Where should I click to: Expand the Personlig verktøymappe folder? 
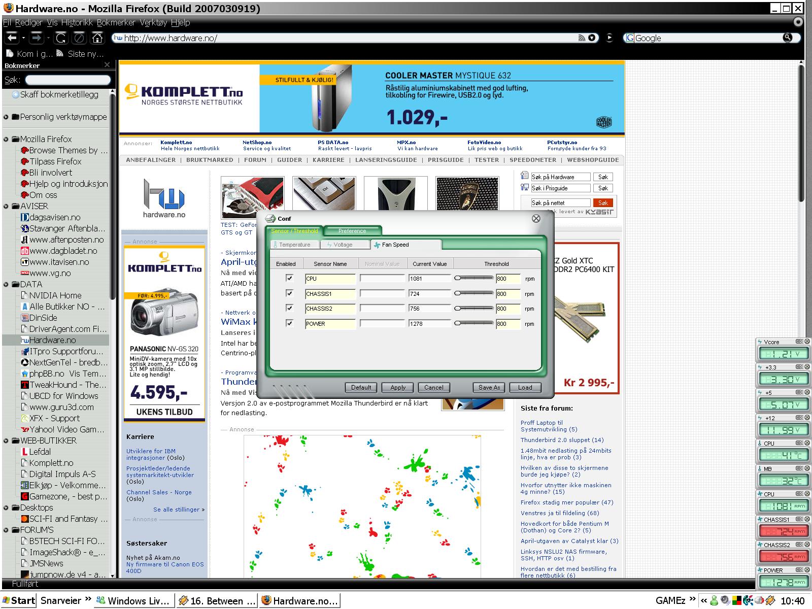[6, 117]
